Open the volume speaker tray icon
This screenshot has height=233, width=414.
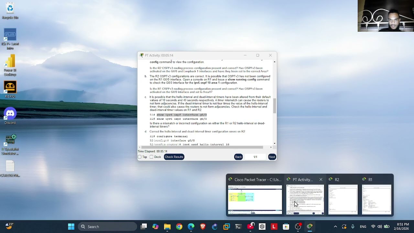point(380,227)
